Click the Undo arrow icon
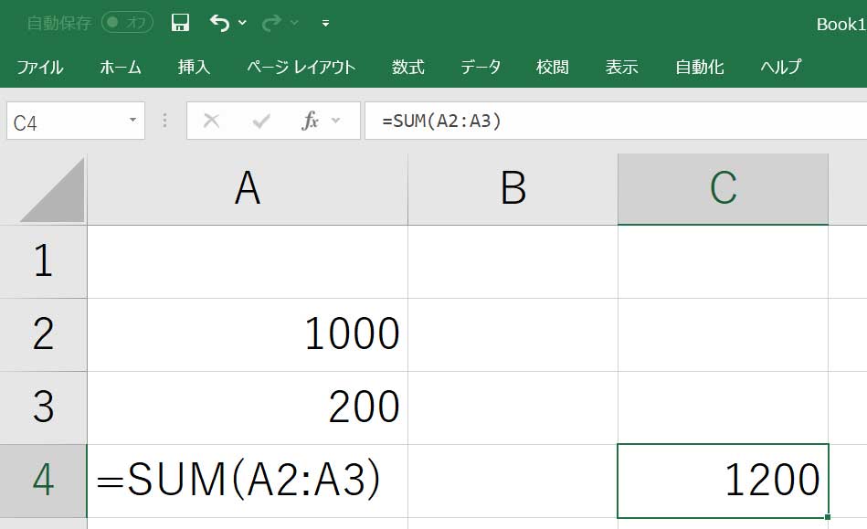The width and height of the screenshot is (867, 529). tap(219, 23)
